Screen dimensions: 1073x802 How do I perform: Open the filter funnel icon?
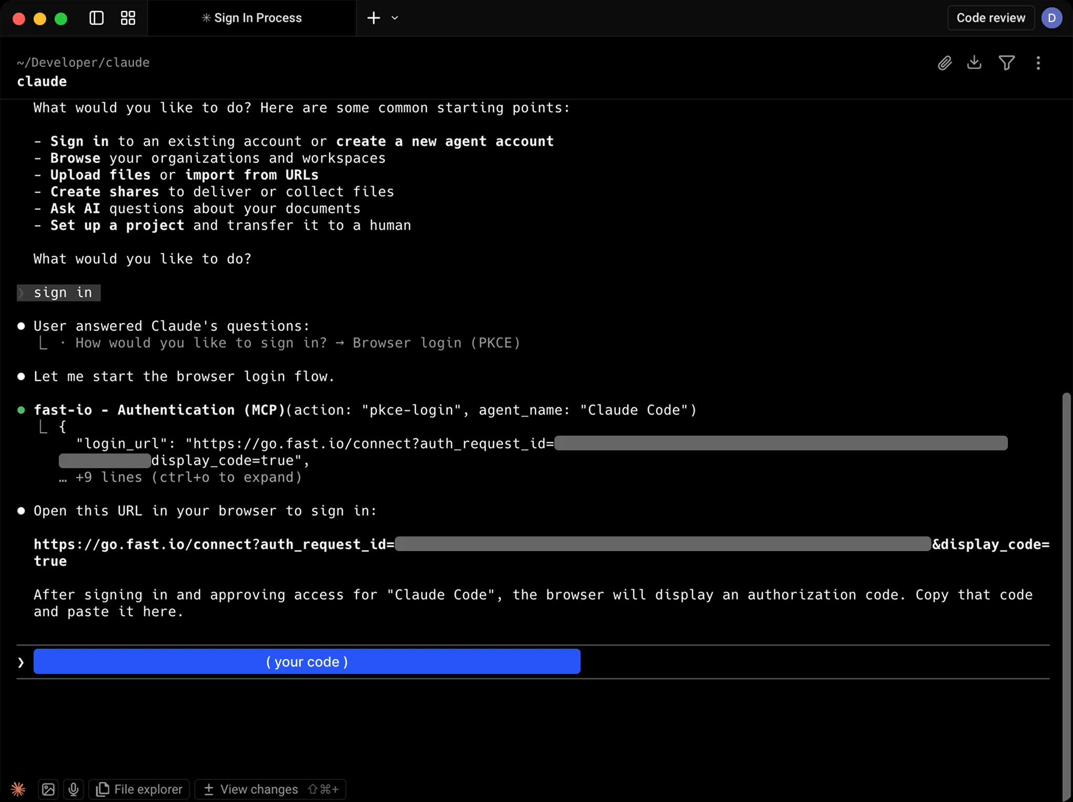click(x=1006, y=63)
